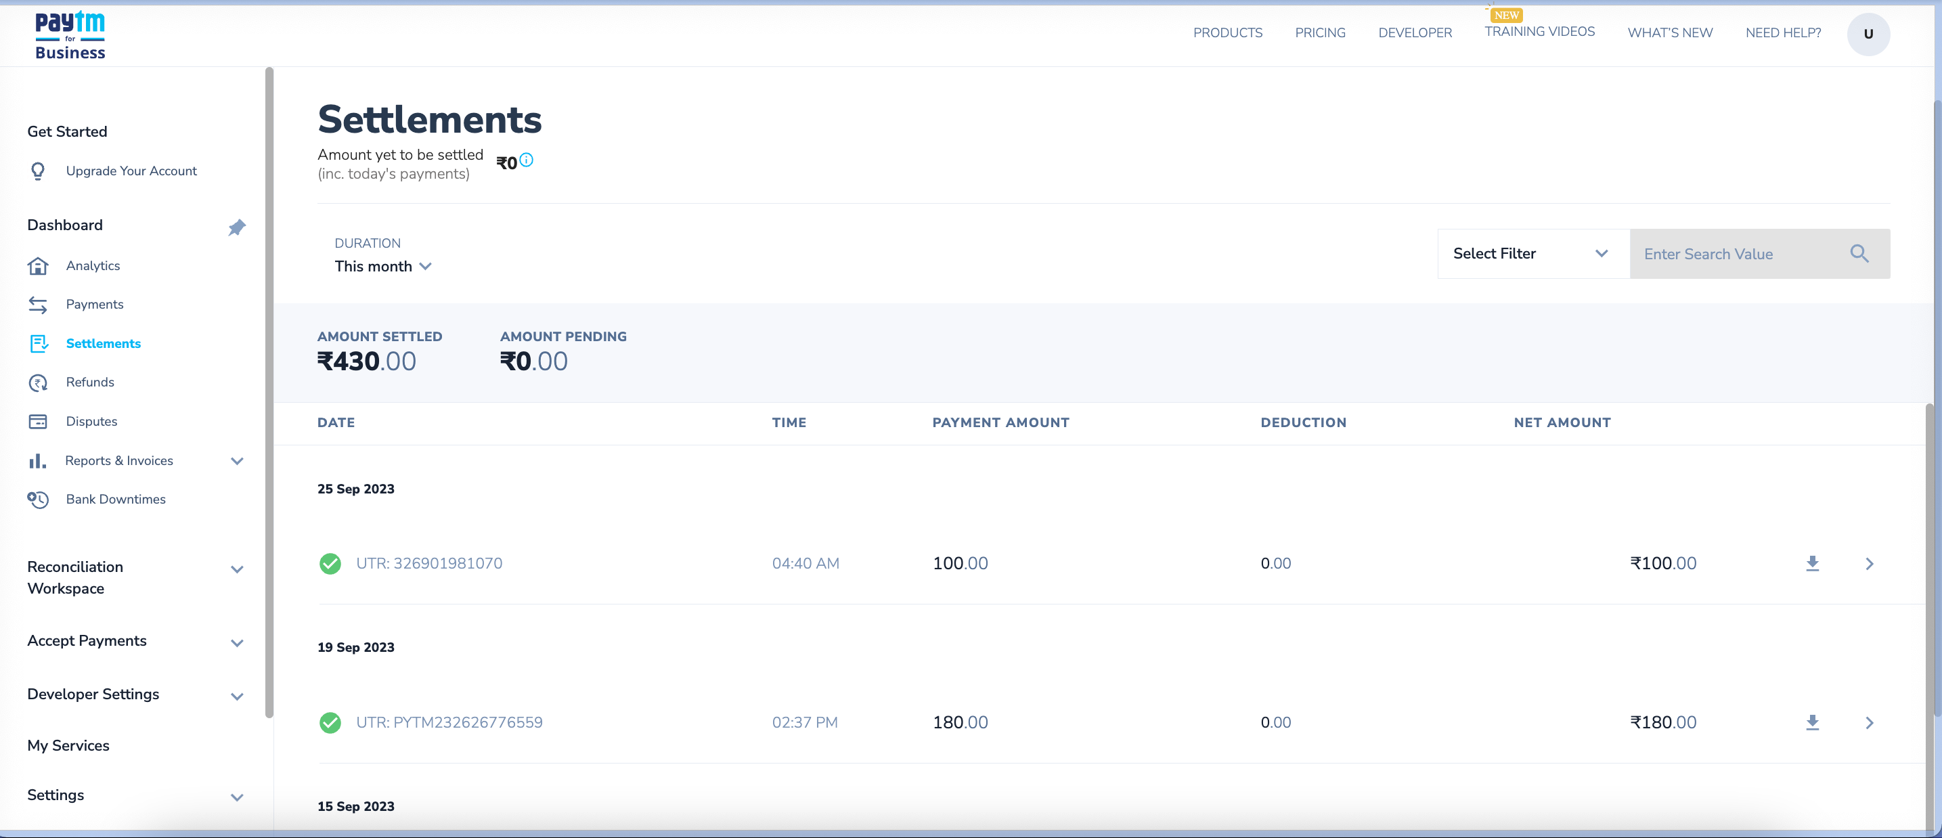Expand details of the ₹100.00 settlement row

click(1869, 564)
